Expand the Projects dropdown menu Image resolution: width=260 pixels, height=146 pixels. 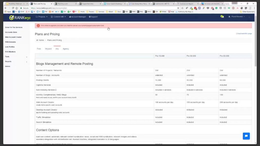(x=42, y=17)
